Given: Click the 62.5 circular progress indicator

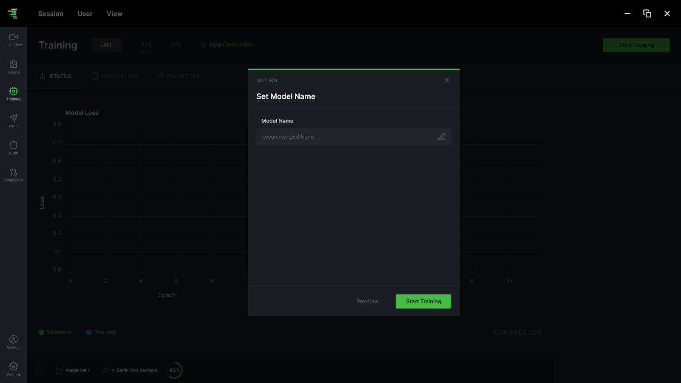Looking at the screenshot, I should click(174, 370).
